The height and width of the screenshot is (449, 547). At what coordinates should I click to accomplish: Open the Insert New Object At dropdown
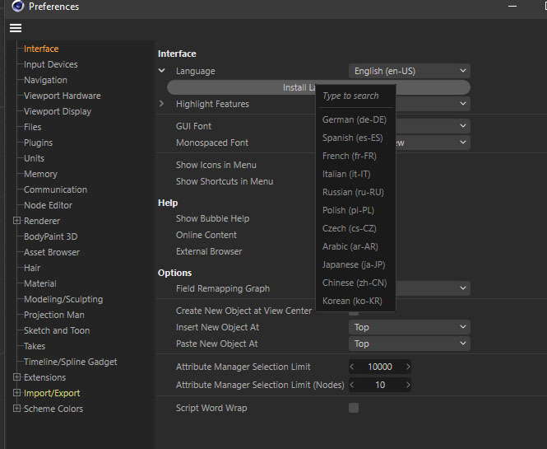tap(410, 327)
